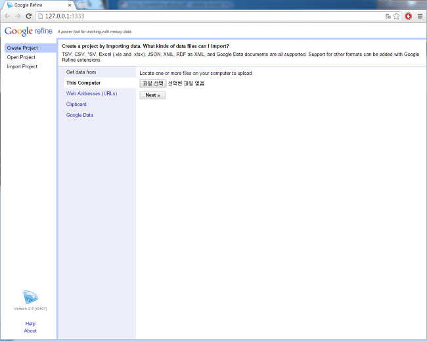Choose Google Data as data source
The width and height of the screenshot is (427, 341).
79,115
